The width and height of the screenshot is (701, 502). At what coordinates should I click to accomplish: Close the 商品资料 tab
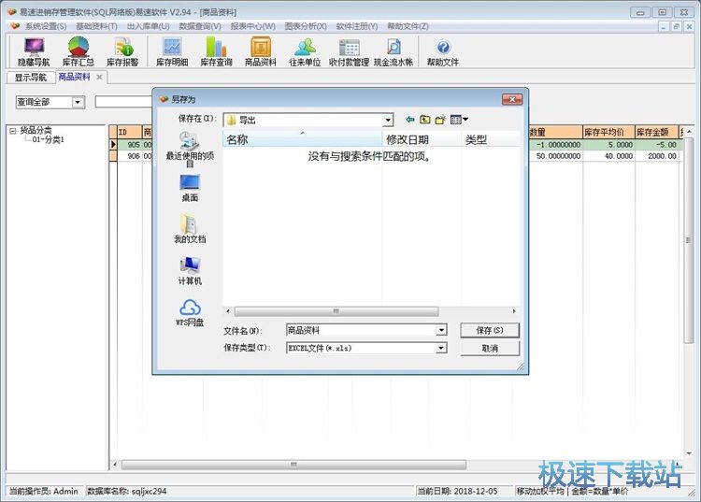click(99, 78)
